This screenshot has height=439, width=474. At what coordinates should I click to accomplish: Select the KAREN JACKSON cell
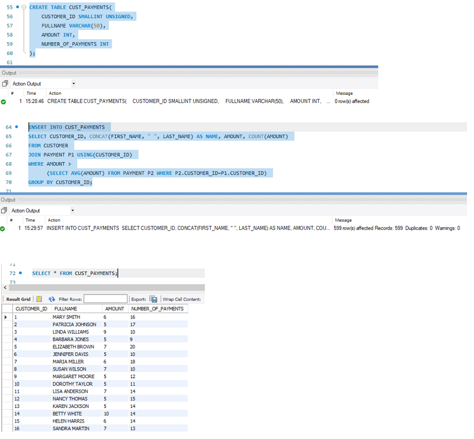(x=77, y=406)
